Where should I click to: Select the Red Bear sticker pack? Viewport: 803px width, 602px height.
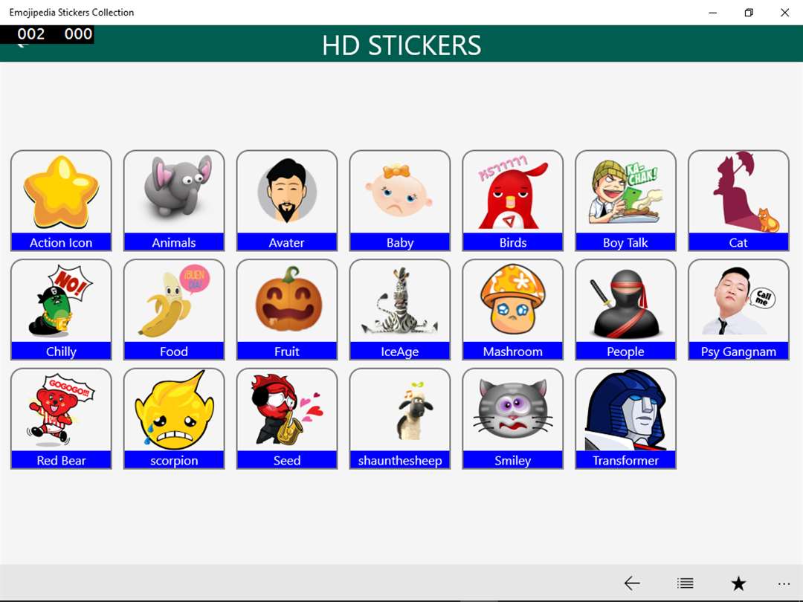61,418
